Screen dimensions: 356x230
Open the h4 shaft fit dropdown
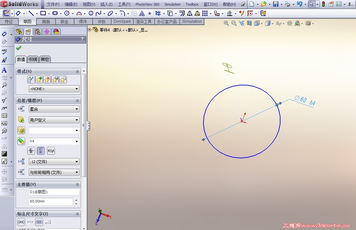(x=54, y=141)
